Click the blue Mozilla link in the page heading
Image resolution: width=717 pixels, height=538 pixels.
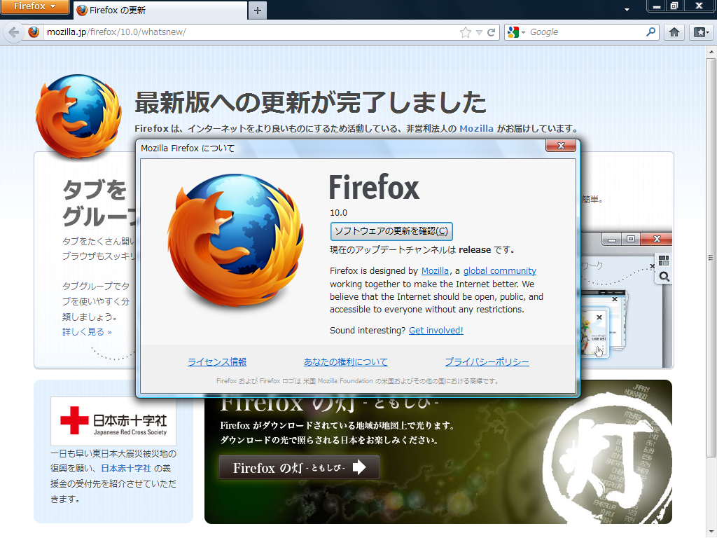476,129
